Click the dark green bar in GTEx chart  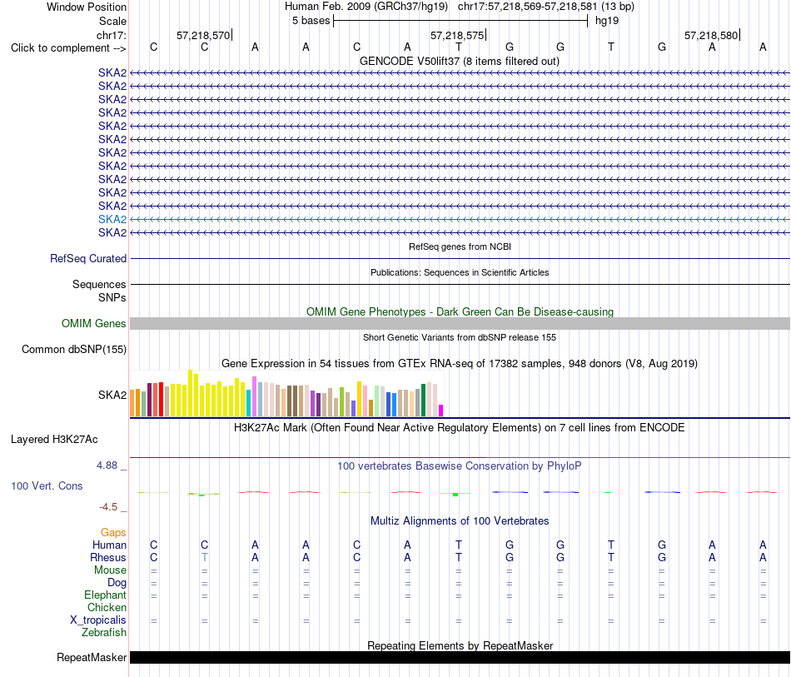tap(423, 400)
